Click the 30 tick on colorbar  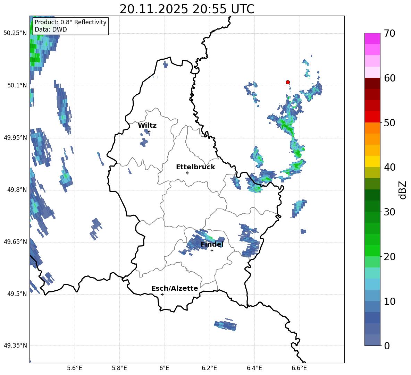389,212
